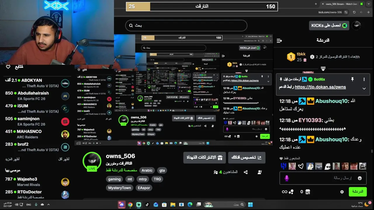Viewport: 374px width, 210px height.
Task: Click first Abushouq10 username in chat
Action: point(332,101)
